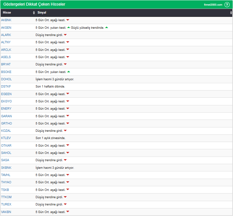Click the red down arrow in AKBNK row
The image size is (233, 216).
click(x=68, y=20)
